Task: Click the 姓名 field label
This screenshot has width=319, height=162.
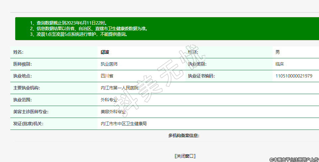Action: (x=19, y=52)
